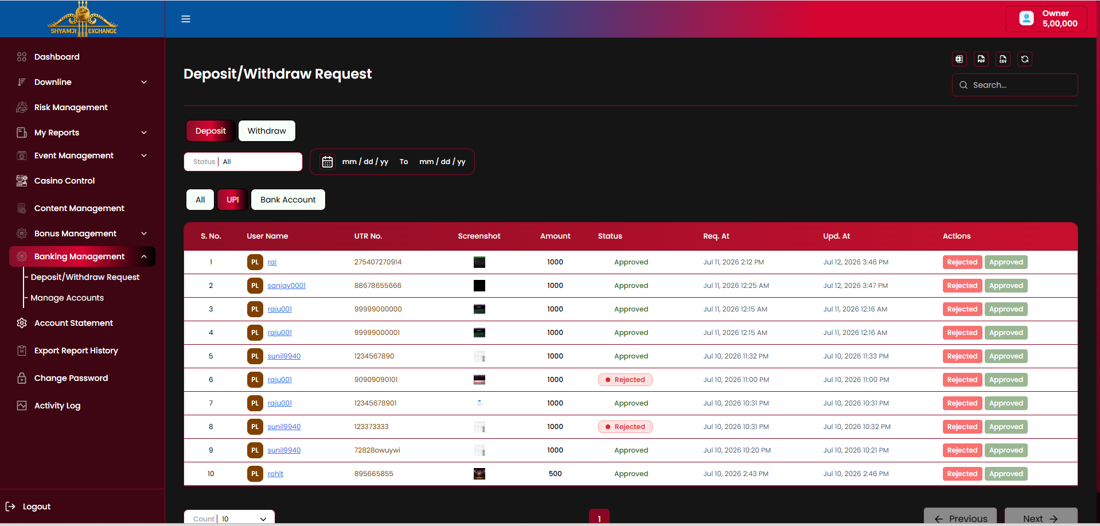
Task: Select the All payment filter tab
Action: click(x=200, y=200)
